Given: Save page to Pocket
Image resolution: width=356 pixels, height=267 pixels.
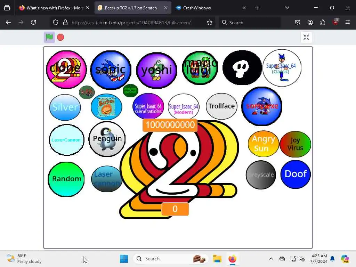Looking at the screenshot, I should [x=298, y=22].
